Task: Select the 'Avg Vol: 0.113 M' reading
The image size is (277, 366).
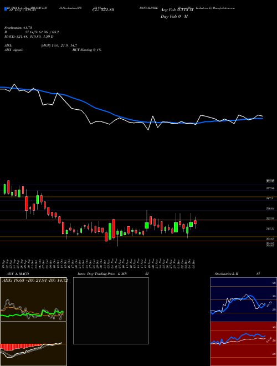Action: click(x=177, y=10)
